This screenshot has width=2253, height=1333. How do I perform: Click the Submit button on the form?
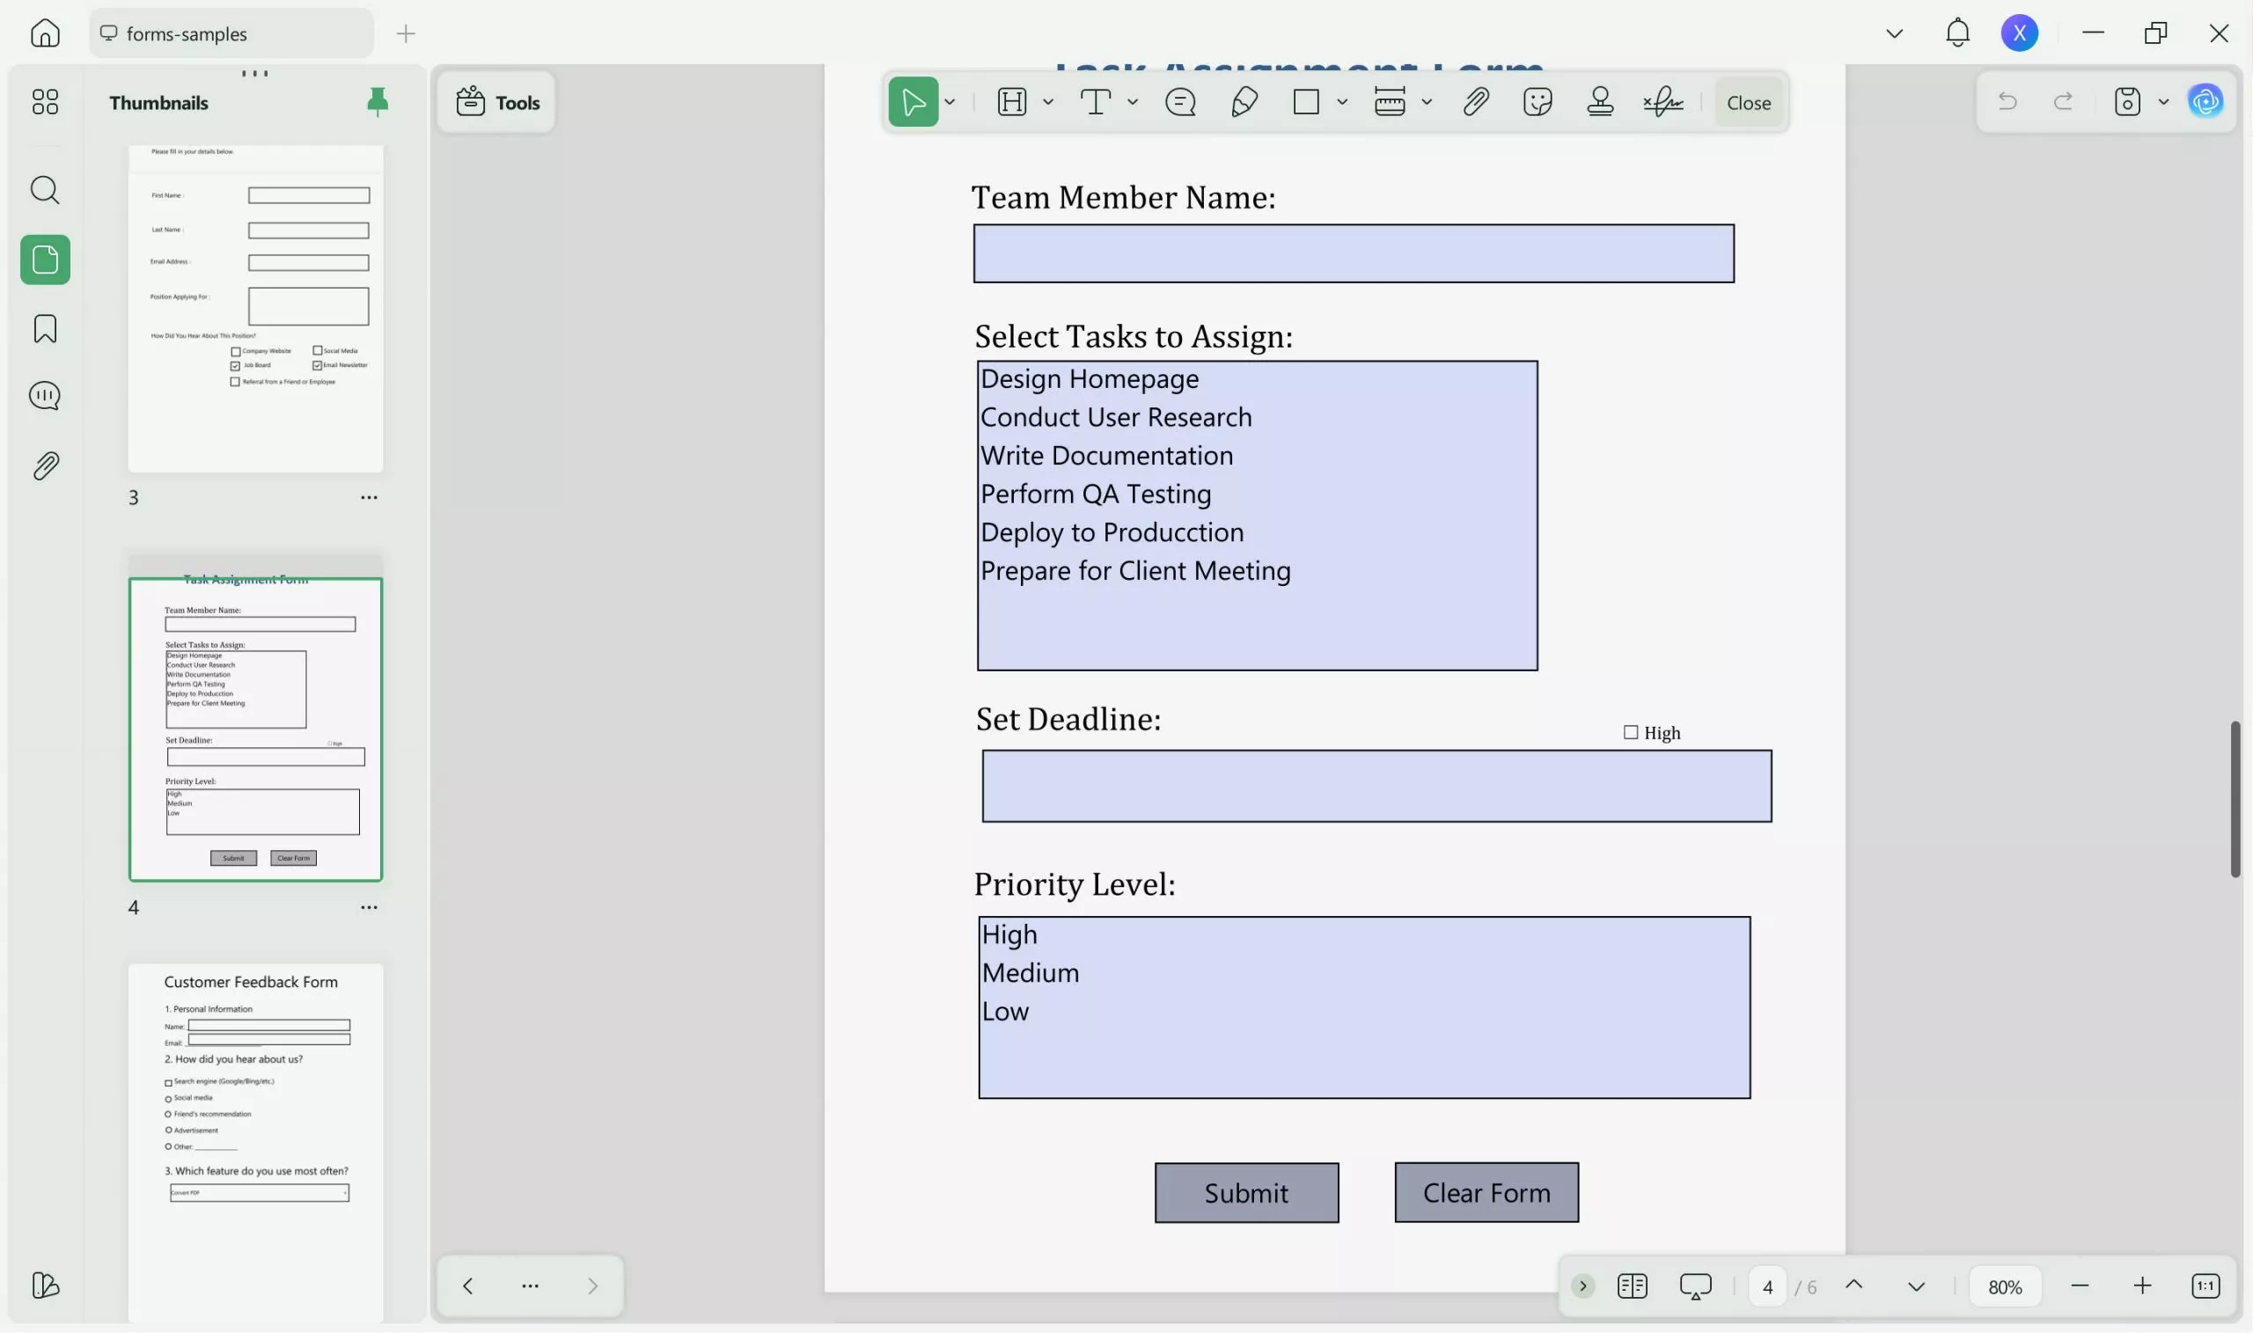[x=1246, y=1192]
